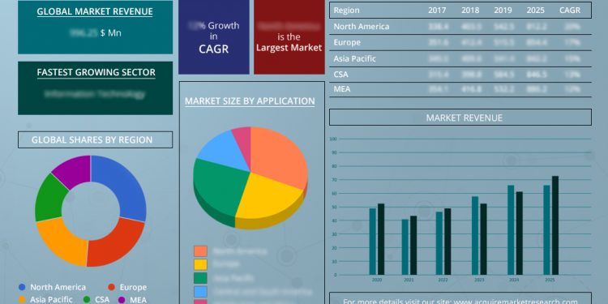Image resolution: width=608 pixels, height=304 pixels.
Task: Click the green swatch in the pie legend
Action: 200,278
